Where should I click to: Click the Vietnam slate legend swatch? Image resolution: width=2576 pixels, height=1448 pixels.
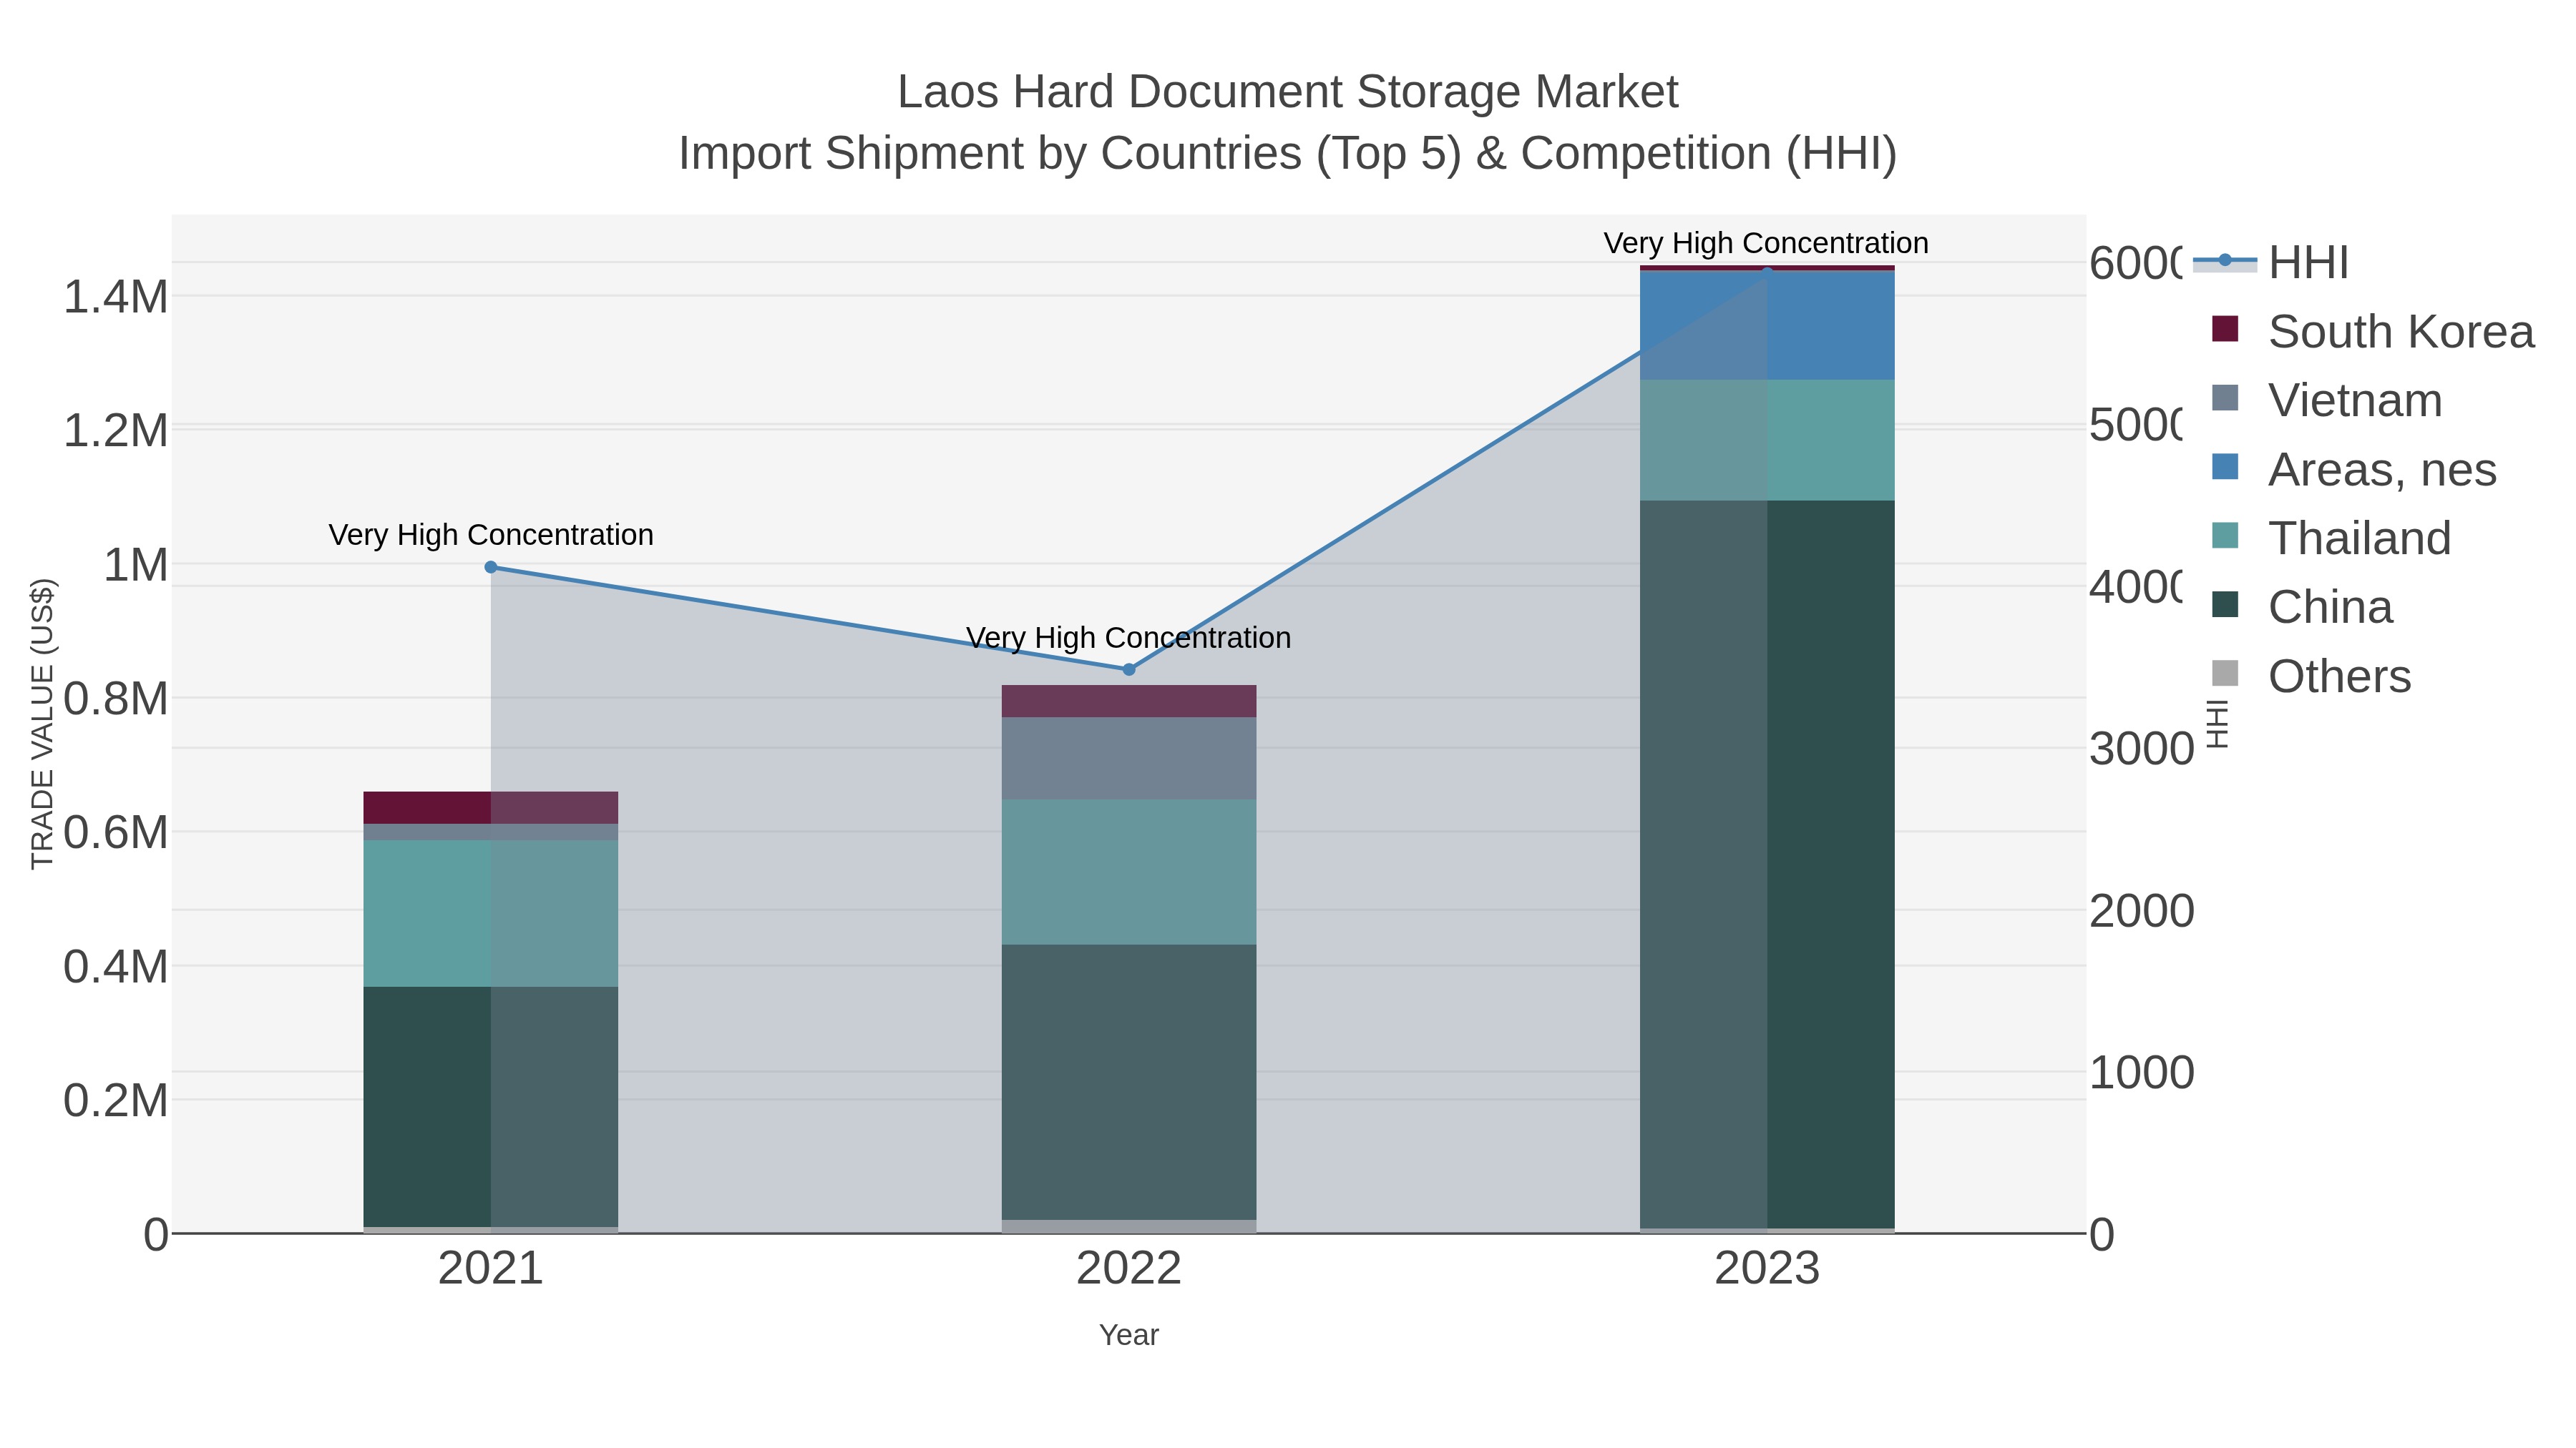pos(2225,398)
